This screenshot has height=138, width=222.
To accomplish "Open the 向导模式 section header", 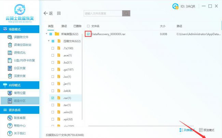I will click(20, 85).
